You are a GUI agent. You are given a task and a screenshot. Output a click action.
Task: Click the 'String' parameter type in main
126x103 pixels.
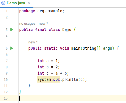[x=89, y=48]
